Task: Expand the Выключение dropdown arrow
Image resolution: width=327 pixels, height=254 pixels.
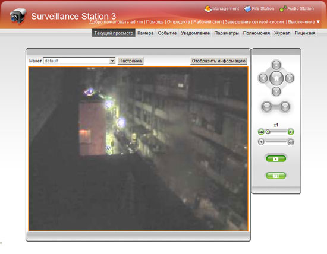Action: pos(318,21)
